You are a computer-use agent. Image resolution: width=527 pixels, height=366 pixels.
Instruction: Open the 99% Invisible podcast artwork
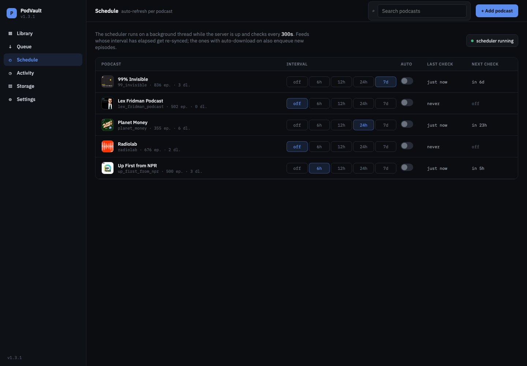click(108, 82)
